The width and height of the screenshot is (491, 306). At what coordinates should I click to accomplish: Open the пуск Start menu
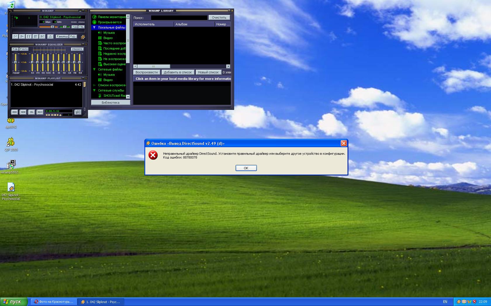click(x=13, y=302)
